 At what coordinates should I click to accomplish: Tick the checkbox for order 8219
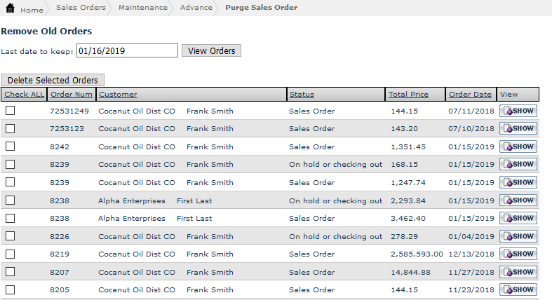pos(11,254)
